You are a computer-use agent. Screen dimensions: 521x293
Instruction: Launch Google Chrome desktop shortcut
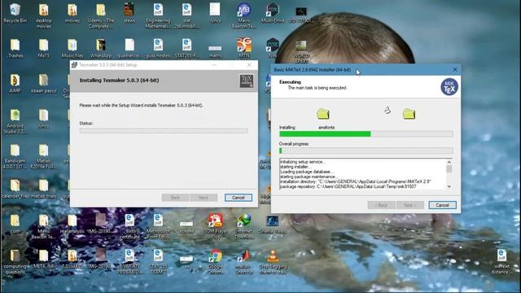coord(215,262)
